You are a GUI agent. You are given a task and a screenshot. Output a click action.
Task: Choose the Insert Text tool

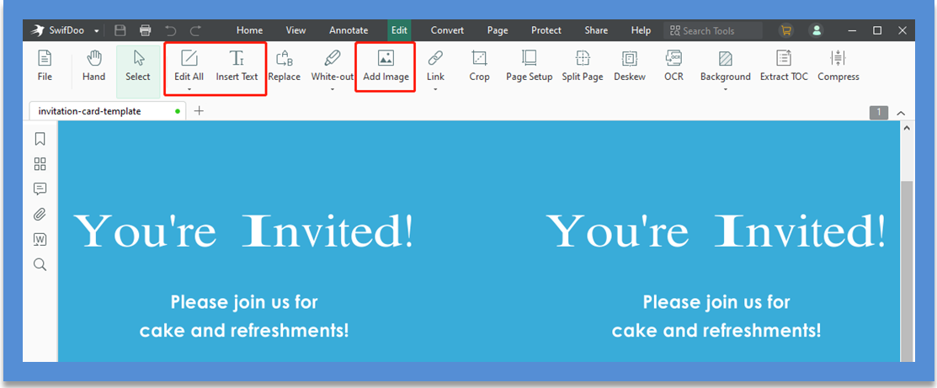click(x=237, y=66)
